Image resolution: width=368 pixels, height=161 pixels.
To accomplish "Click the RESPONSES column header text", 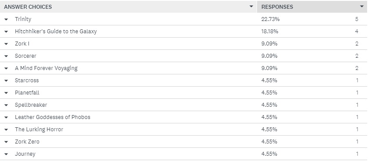I will point(277,7).
